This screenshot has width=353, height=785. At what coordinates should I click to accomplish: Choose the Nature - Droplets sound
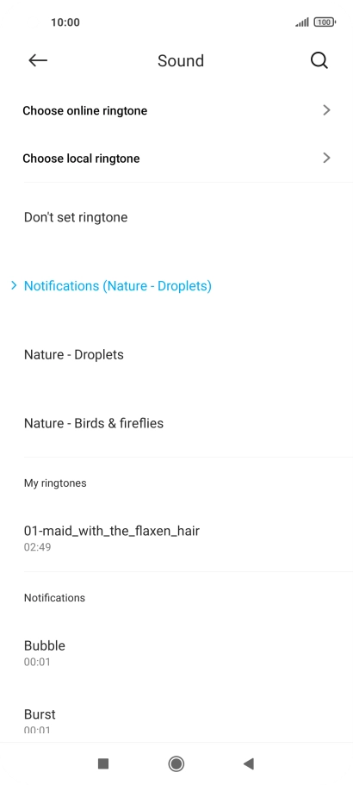pos(176,354)
